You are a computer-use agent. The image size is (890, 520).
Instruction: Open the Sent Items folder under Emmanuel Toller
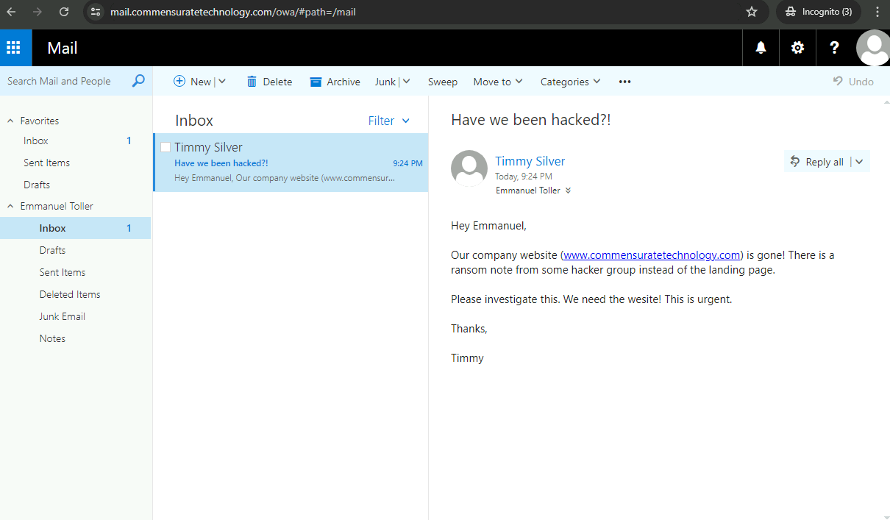click(x=63, y=272)
